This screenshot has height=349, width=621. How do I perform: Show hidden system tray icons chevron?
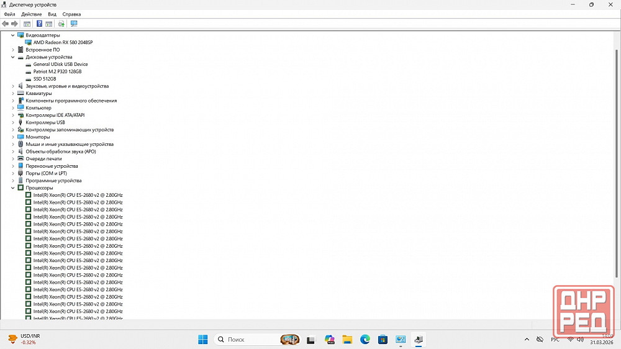tap(527, 340)
